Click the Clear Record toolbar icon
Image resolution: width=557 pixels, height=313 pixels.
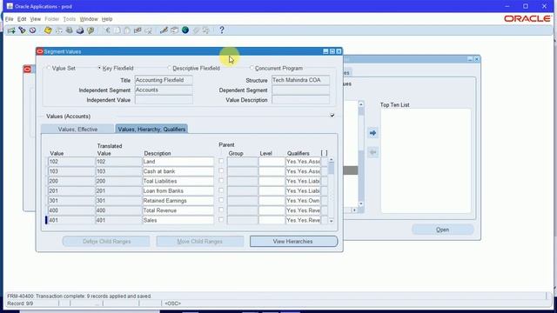(138, 30)
